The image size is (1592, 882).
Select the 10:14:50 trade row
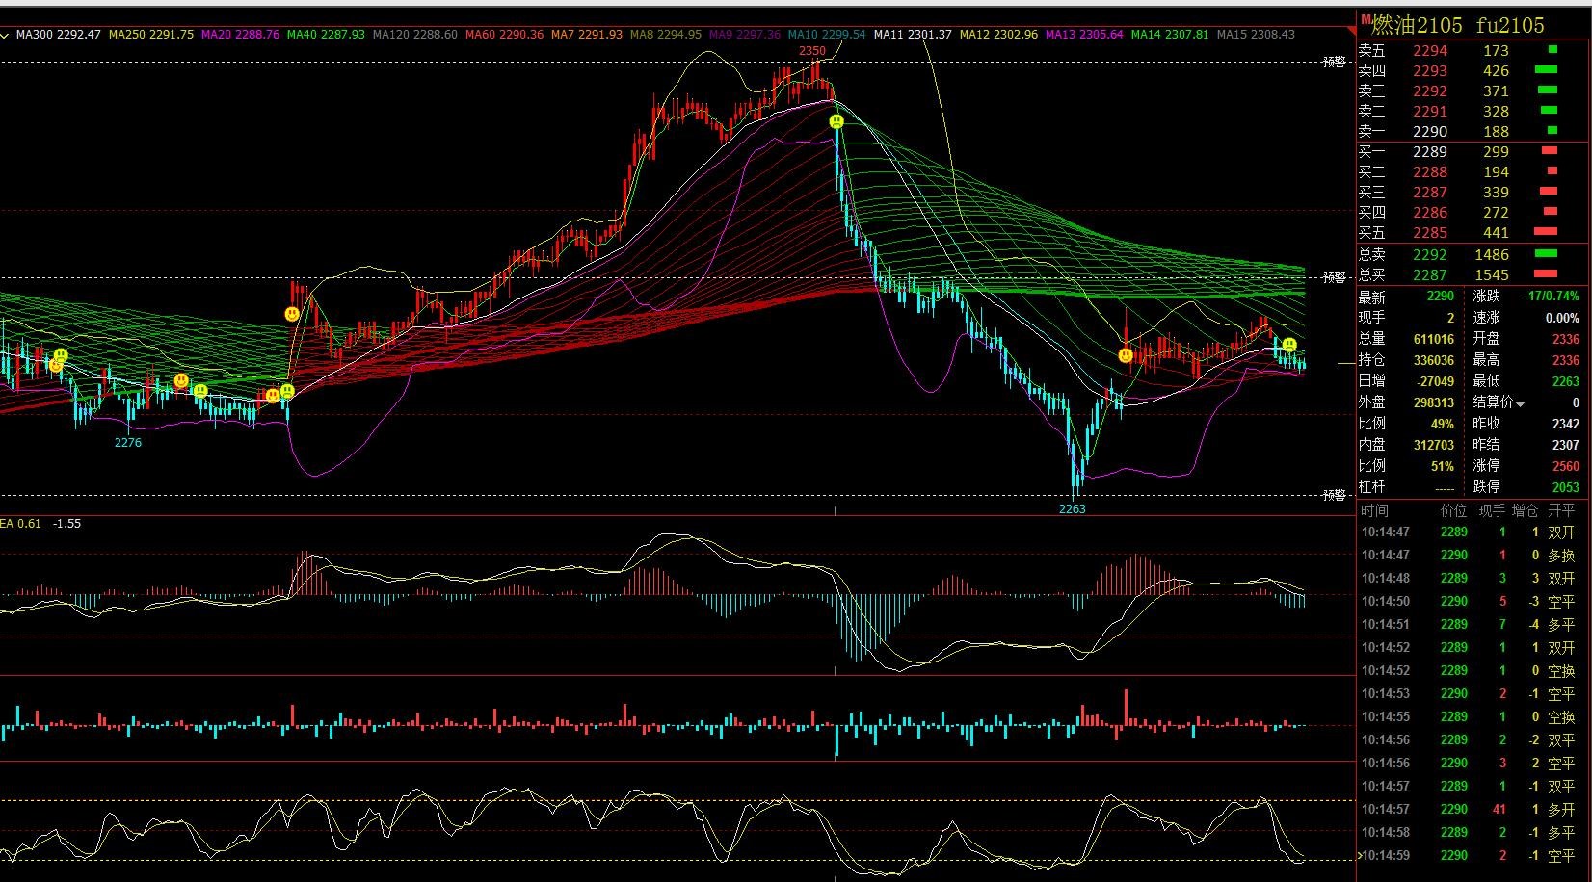coord(1473,602)
